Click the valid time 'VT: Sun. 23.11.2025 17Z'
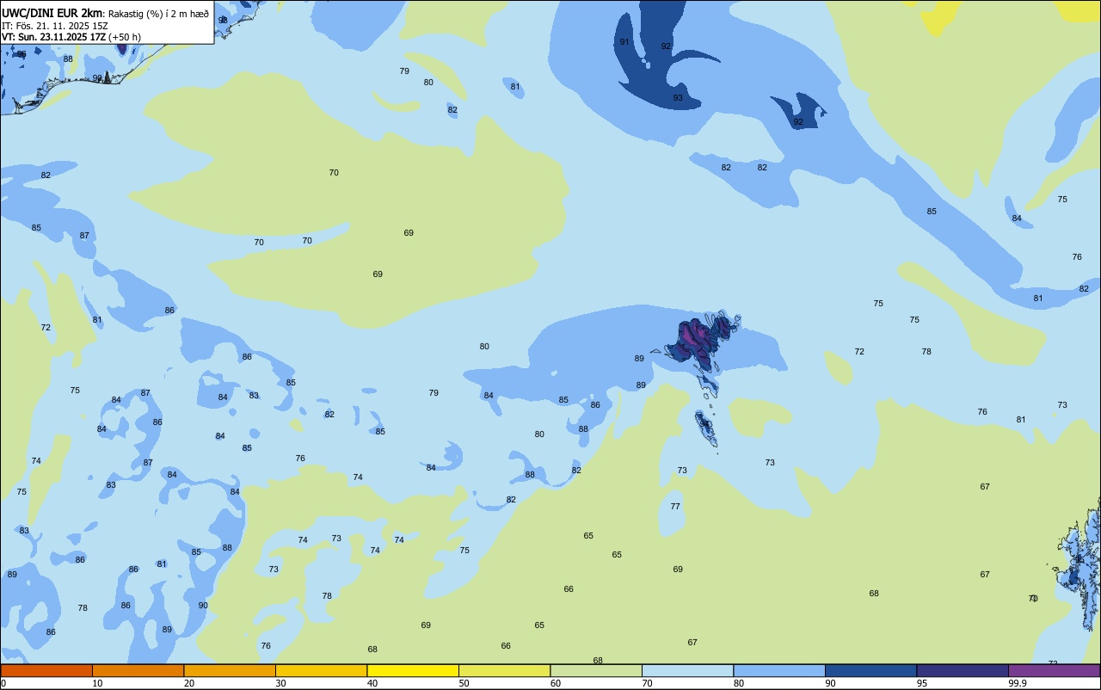The height and width of the screenshot is (690, 1101). (54, 37)
